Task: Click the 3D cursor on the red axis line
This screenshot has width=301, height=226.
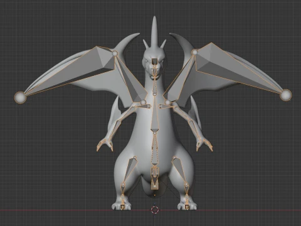Action: pos(155,210)
